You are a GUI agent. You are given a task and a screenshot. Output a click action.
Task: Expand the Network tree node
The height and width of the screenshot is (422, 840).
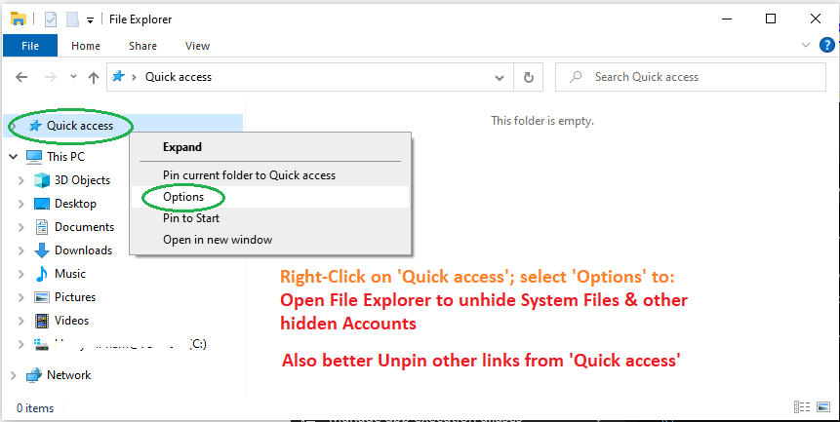(14, 375)
